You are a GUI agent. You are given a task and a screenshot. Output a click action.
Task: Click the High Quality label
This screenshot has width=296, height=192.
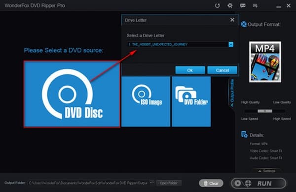[x=250, y=102]
